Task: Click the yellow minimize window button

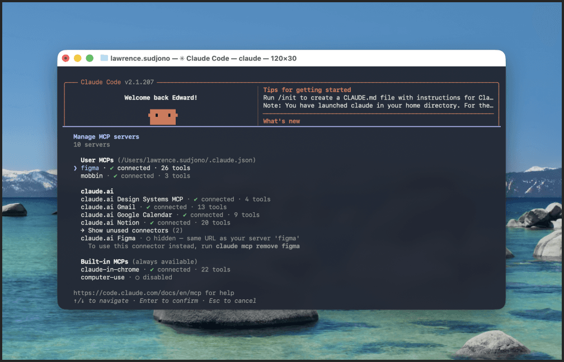Action: tap(77, 58)
